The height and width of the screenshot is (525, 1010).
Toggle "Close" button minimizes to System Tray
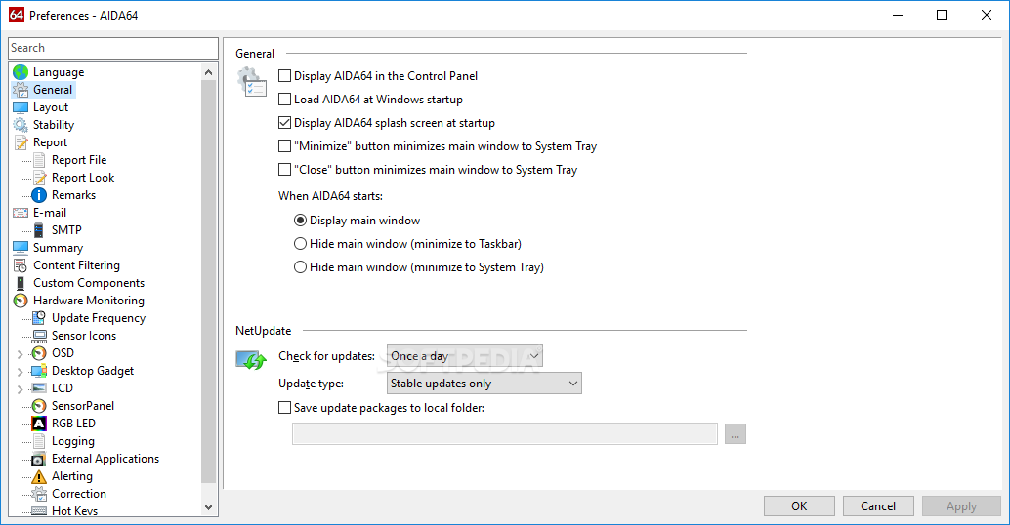(x=284, y=169)
